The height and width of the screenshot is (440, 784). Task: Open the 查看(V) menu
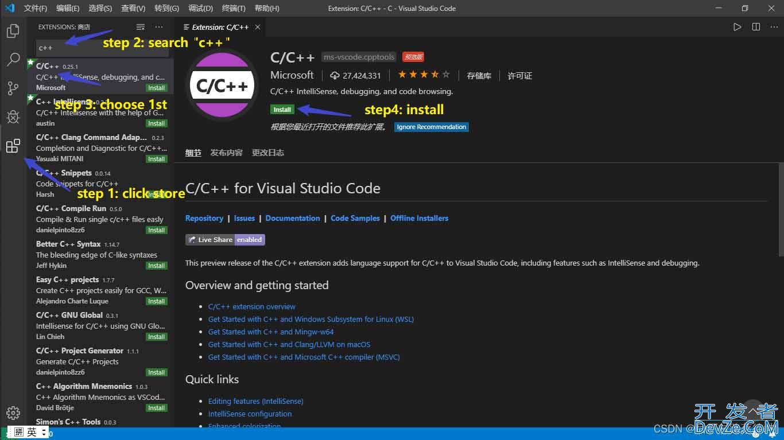(133, 8)
